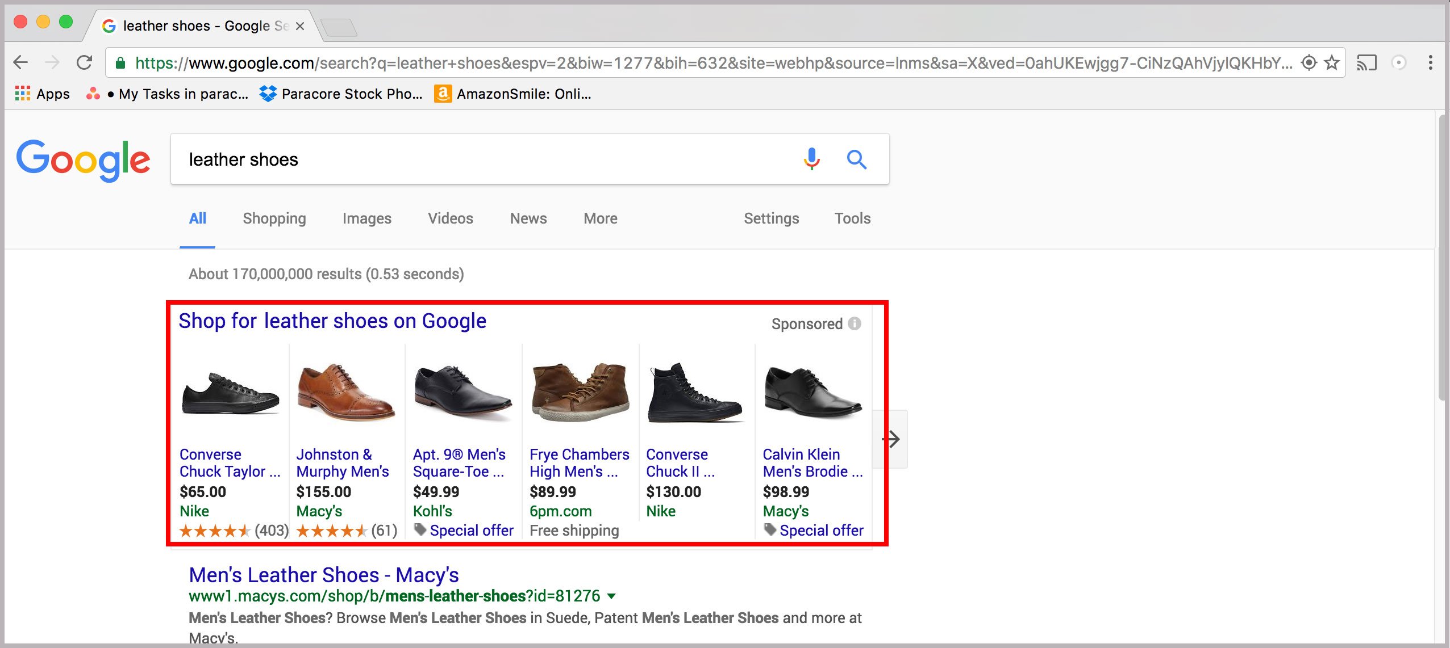The image size is (1450, 648).
Task: Click the Kohl's Special offer link
Action: pyautogui.click(x=472, y=531)
